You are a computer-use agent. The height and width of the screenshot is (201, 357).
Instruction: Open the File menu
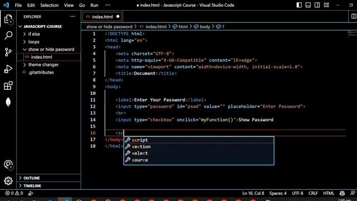pyautogui.click(x=18, y=5)
